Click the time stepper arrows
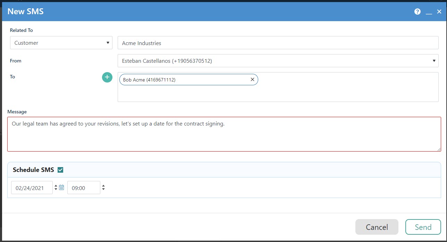Image resolution: width=447 pixels, height=242 pixels. tap(103, 188)
